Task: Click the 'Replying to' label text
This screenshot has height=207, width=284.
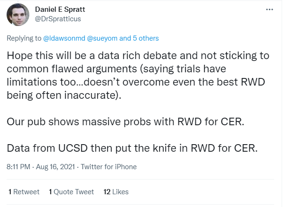Action: click(24, 38)
